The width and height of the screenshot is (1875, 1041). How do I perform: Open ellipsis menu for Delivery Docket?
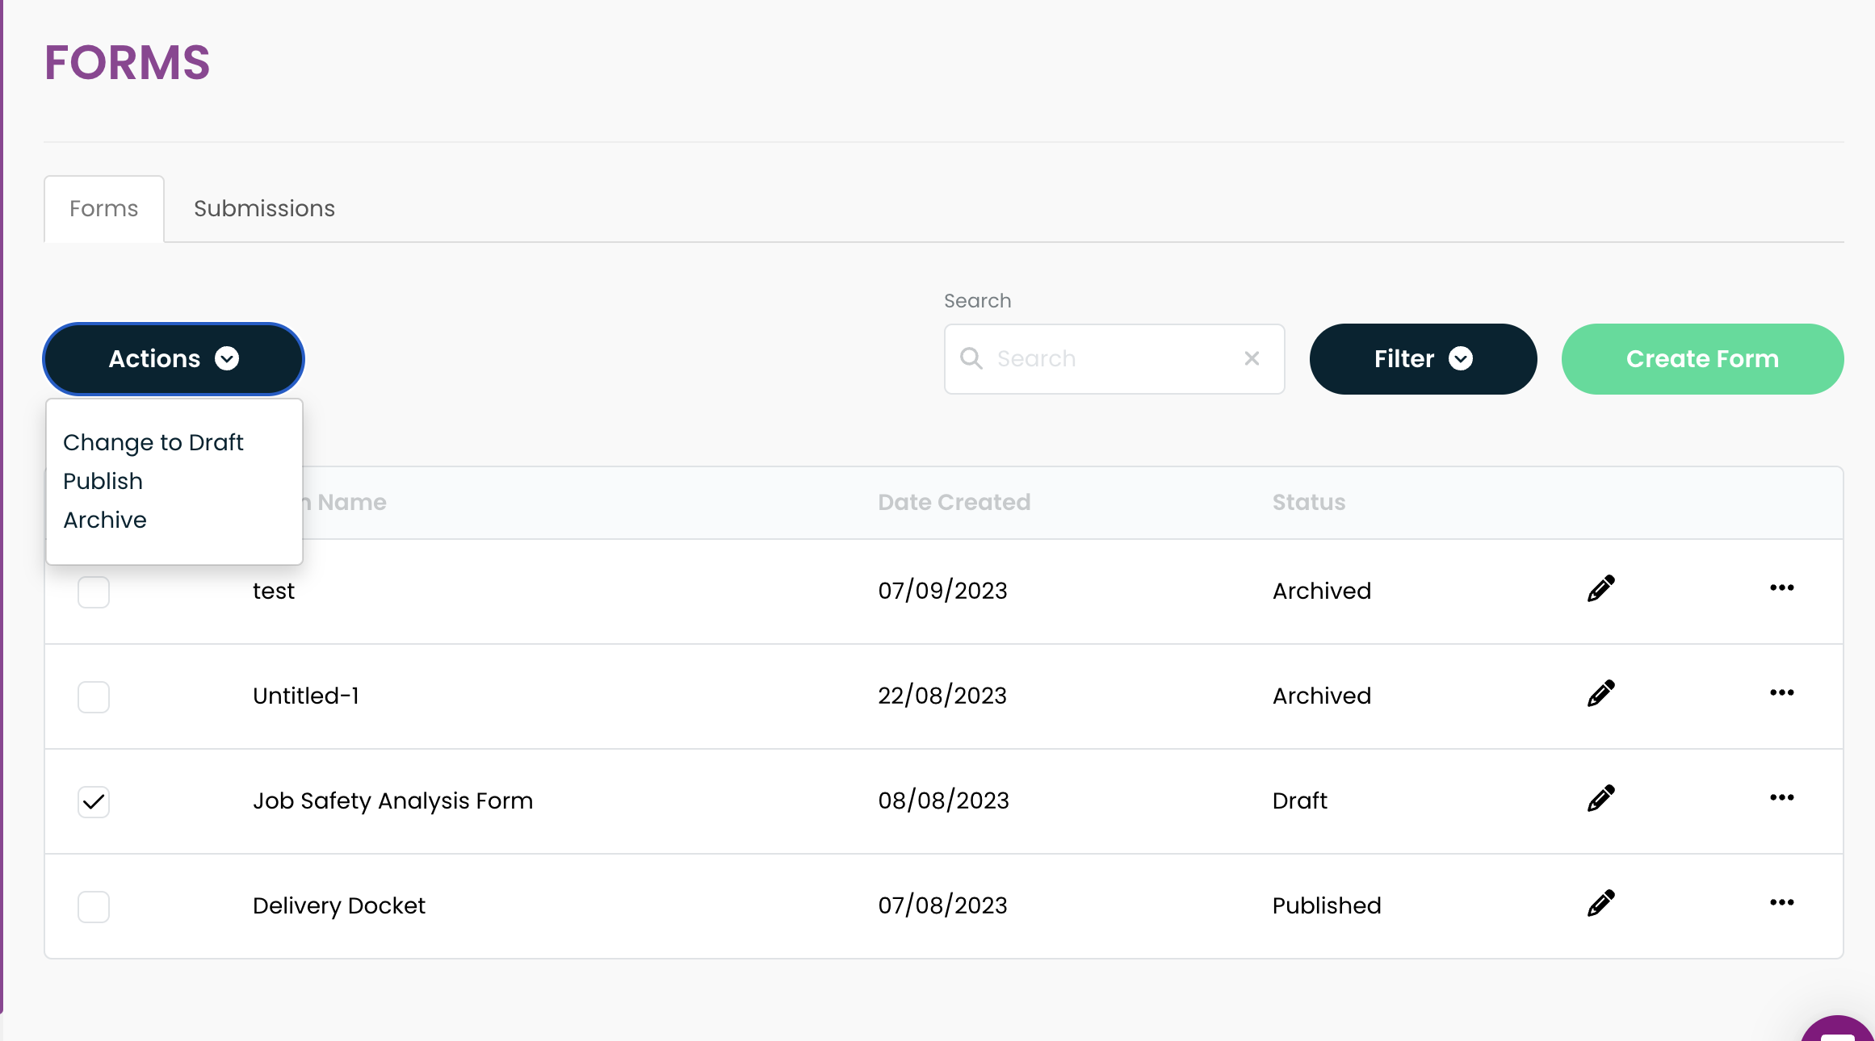point(1781,902)
